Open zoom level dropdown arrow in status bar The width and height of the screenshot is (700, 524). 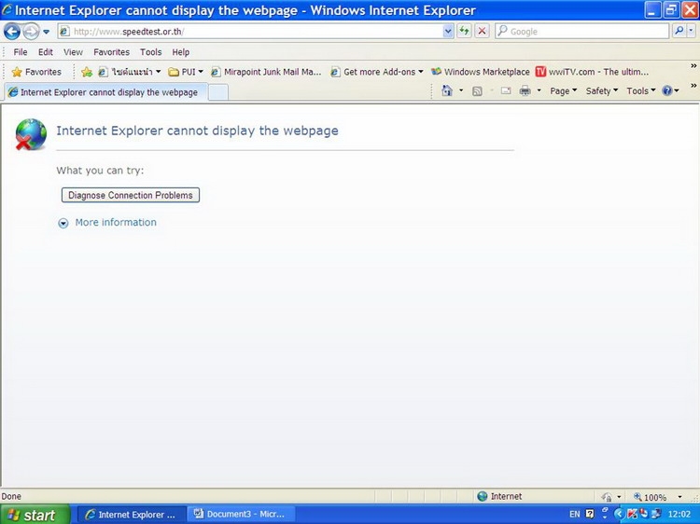click(x=679, y=497)
